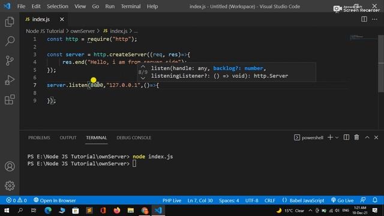384x216 pixels.
Task: Switch to the TERMINAL tab
Action: [x=97, y=137]
